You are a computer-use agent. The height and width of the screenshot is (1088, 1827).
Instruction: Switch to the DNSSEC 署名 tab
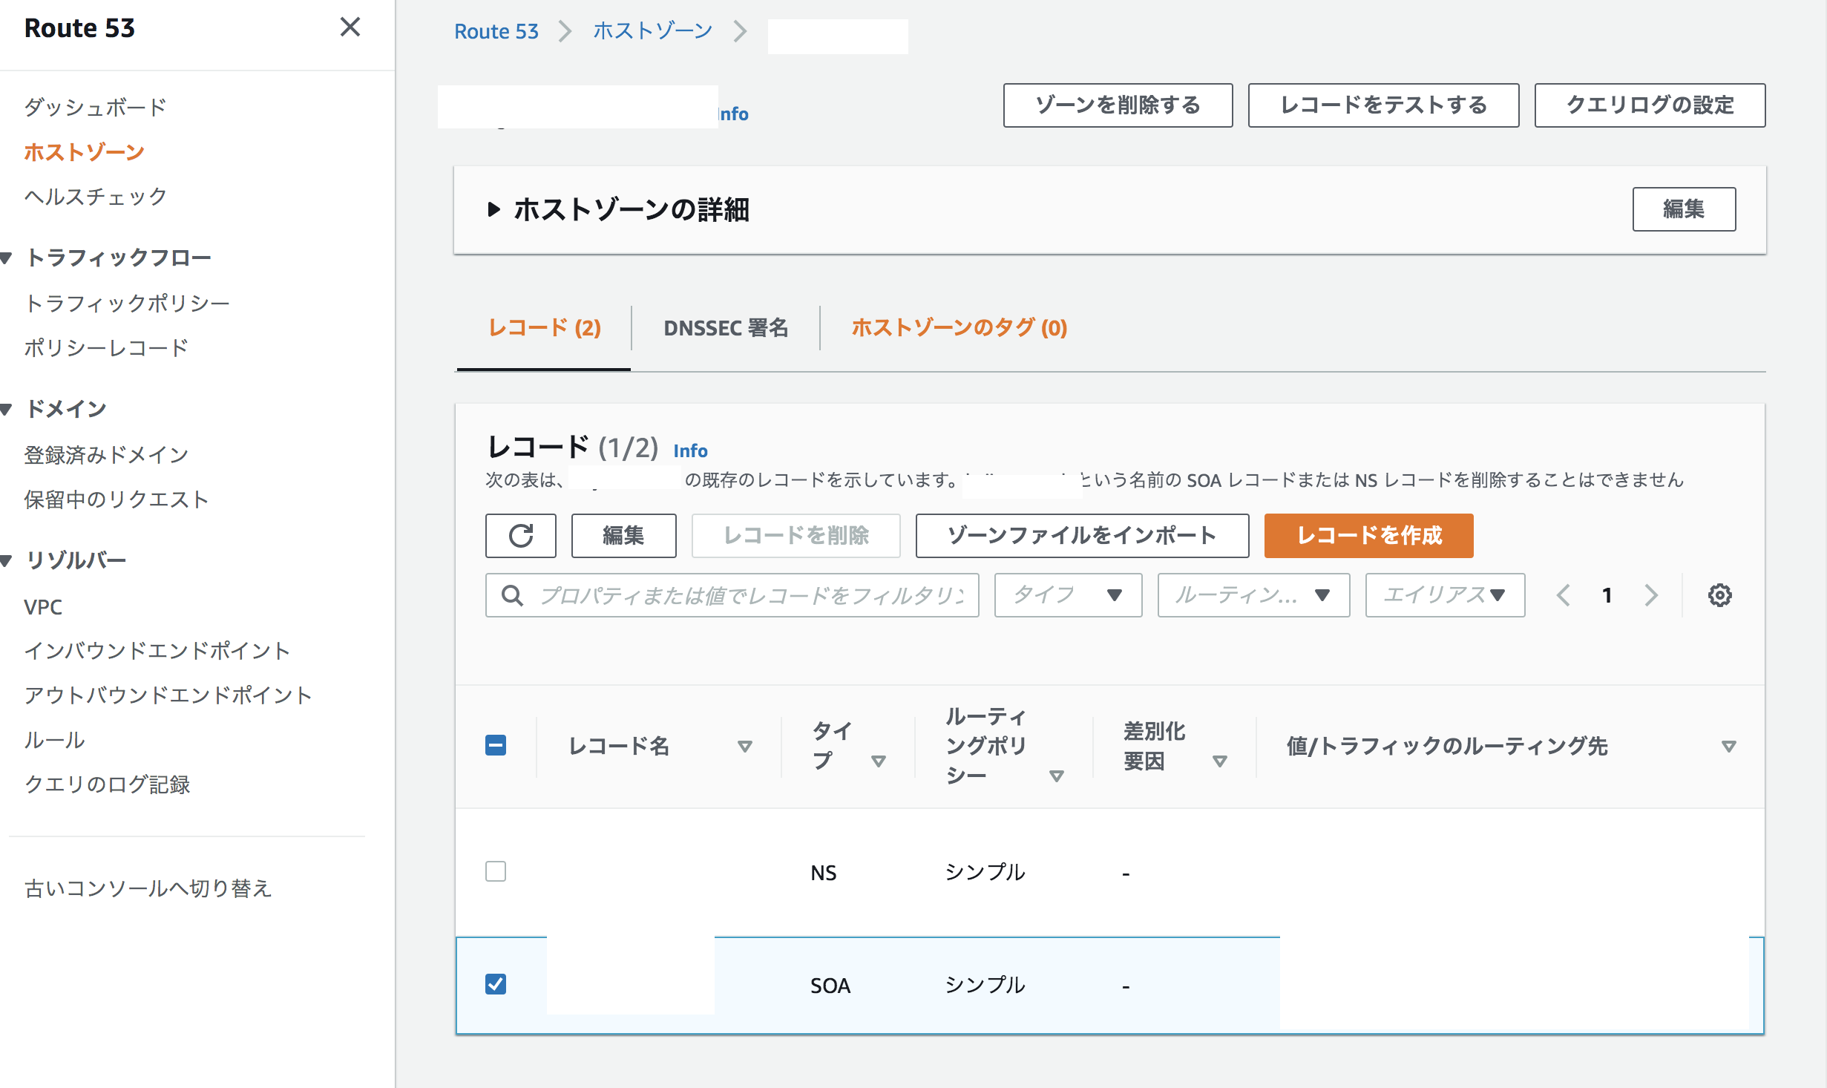[x=726, y=328]
